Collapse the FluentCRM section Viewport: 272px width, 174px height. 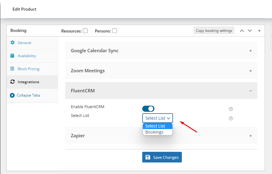click(x=161, y=90)
